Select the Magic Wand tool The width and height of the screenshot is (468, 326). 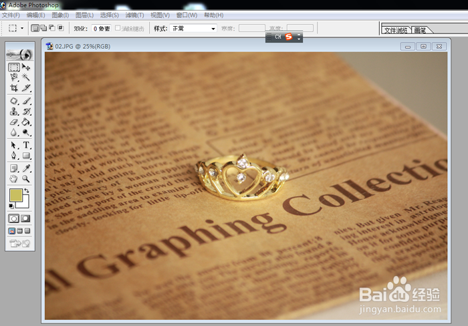click(26, 77)
